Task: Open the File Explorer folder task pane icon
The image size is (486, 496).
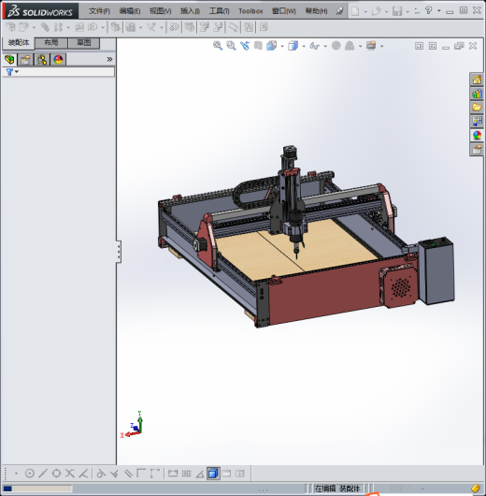Action: (x=477, y=108)
